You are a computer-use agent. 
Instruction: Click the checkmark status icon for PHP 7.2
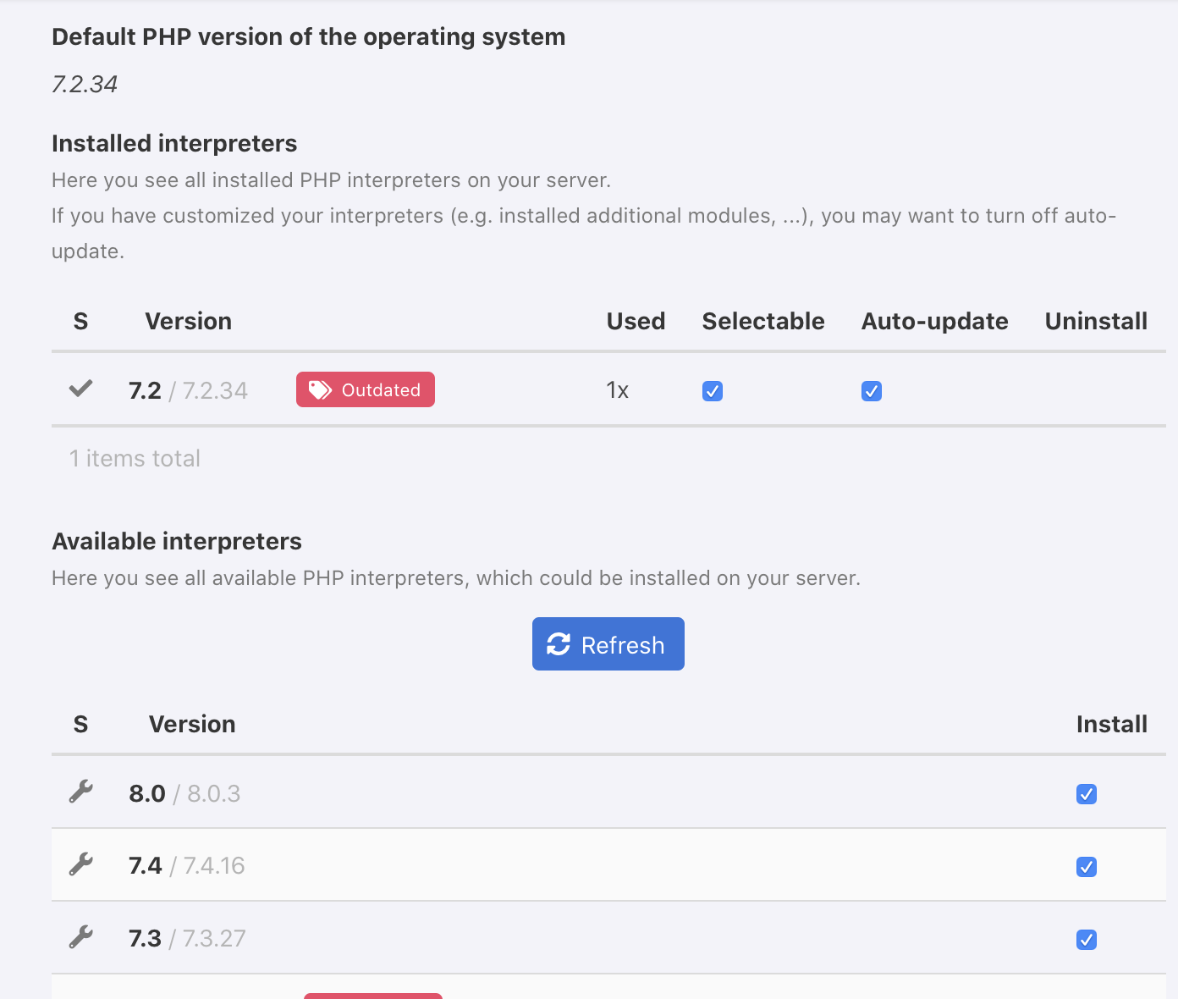coord(80,389)
